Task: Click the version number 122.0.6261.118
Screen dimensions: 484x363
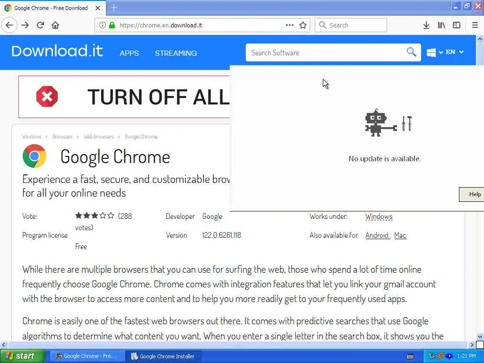Action: click(221, 235)
